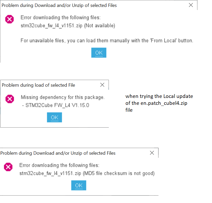Click the title 'Problem during load of selected File'
Viewport: 212px width, 203px height.
pos(38,85)
